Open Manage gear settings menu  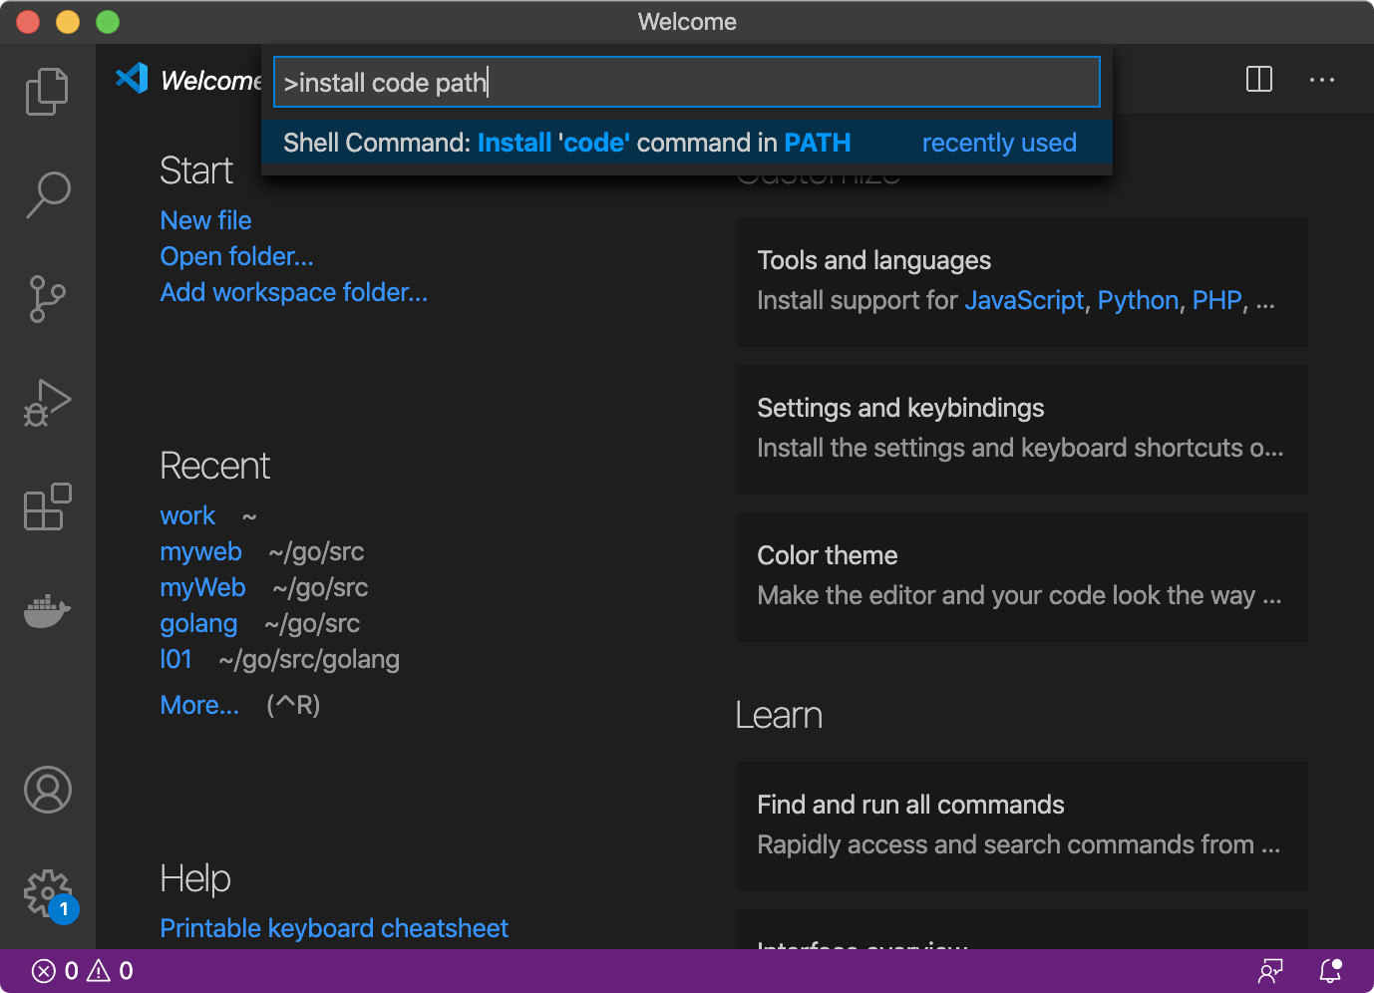tap(47, 893)
